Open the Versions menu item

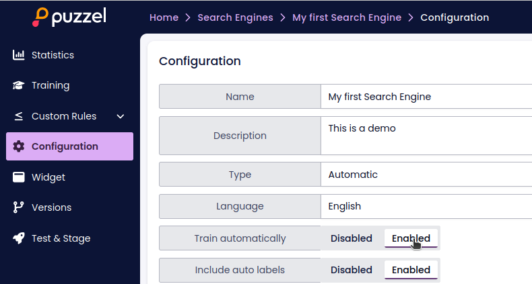[51, 207]
